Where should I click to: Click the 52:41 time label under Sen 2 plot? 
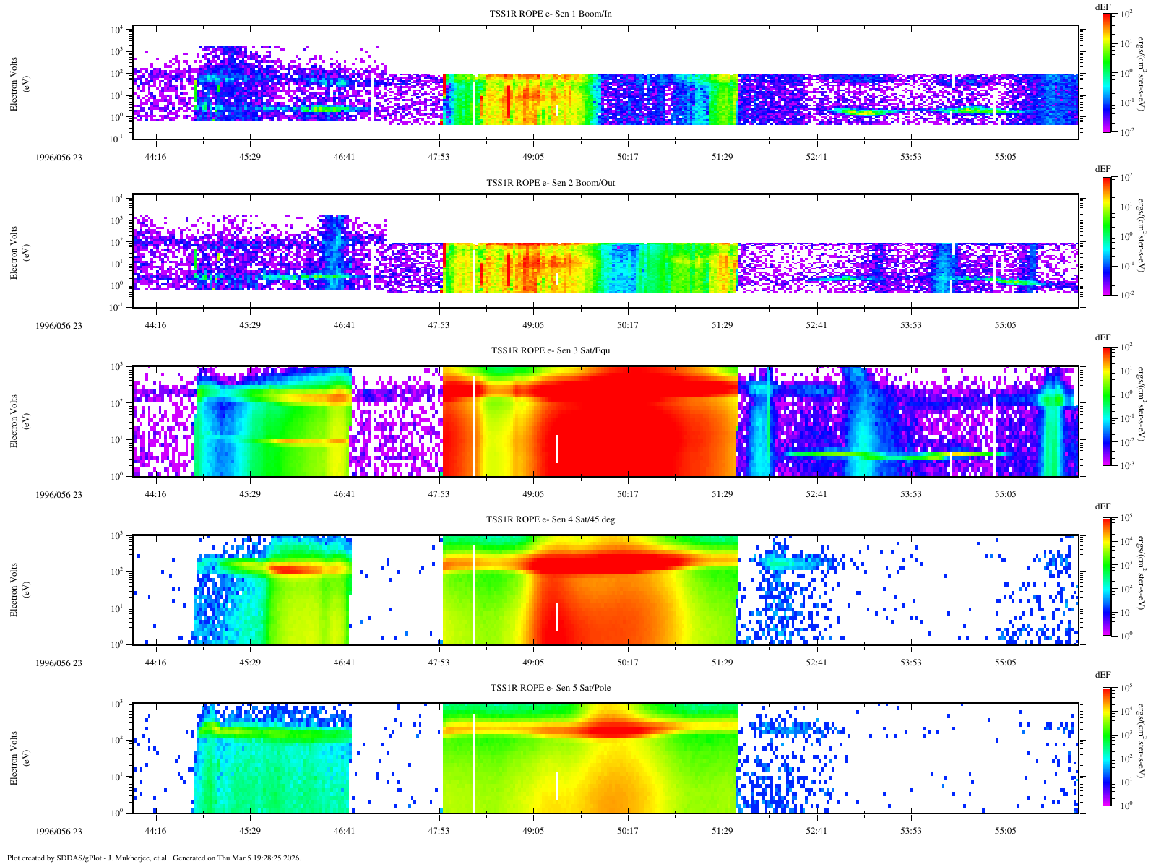[816, 325]
